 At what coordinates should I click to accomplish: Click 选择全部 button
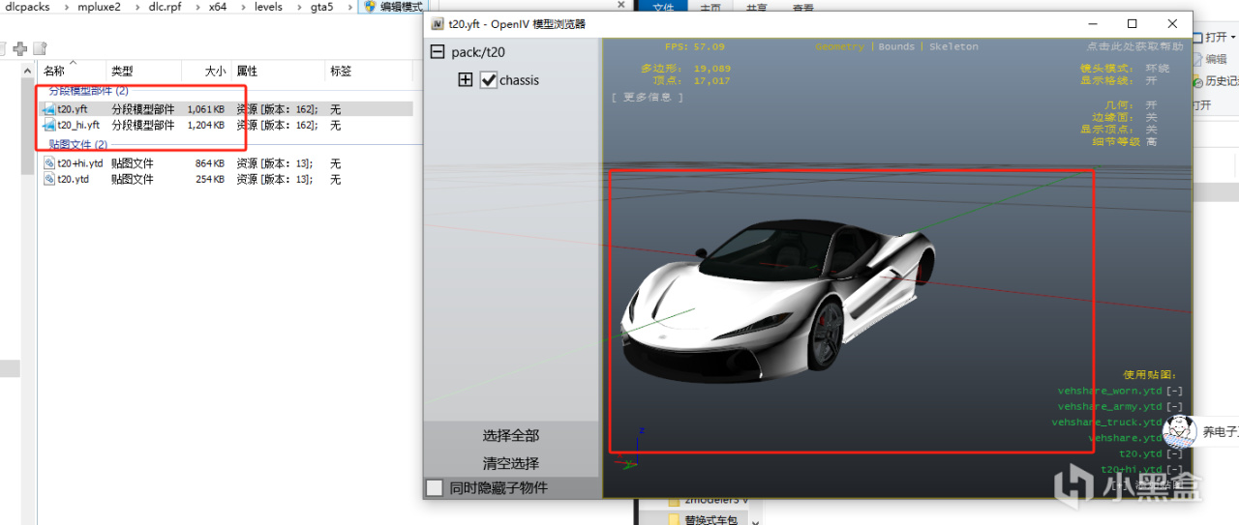click(511, 436)
